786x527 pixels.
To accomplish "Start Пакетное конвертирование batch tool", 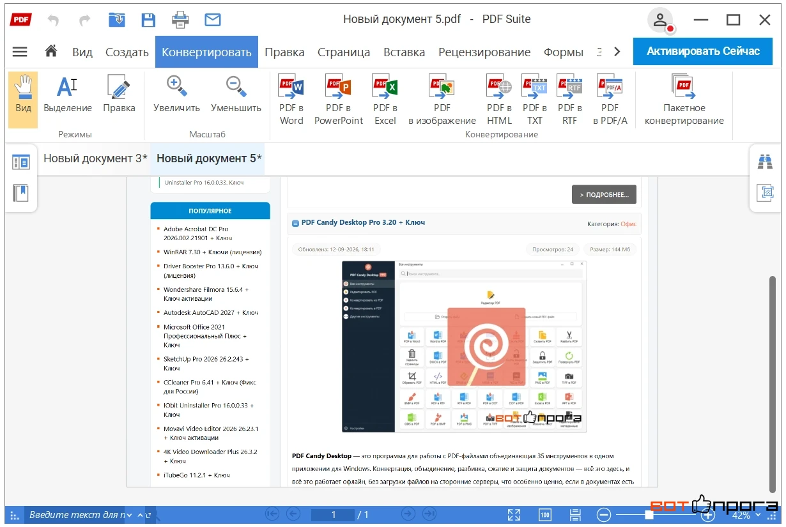I will click(684, 100).
